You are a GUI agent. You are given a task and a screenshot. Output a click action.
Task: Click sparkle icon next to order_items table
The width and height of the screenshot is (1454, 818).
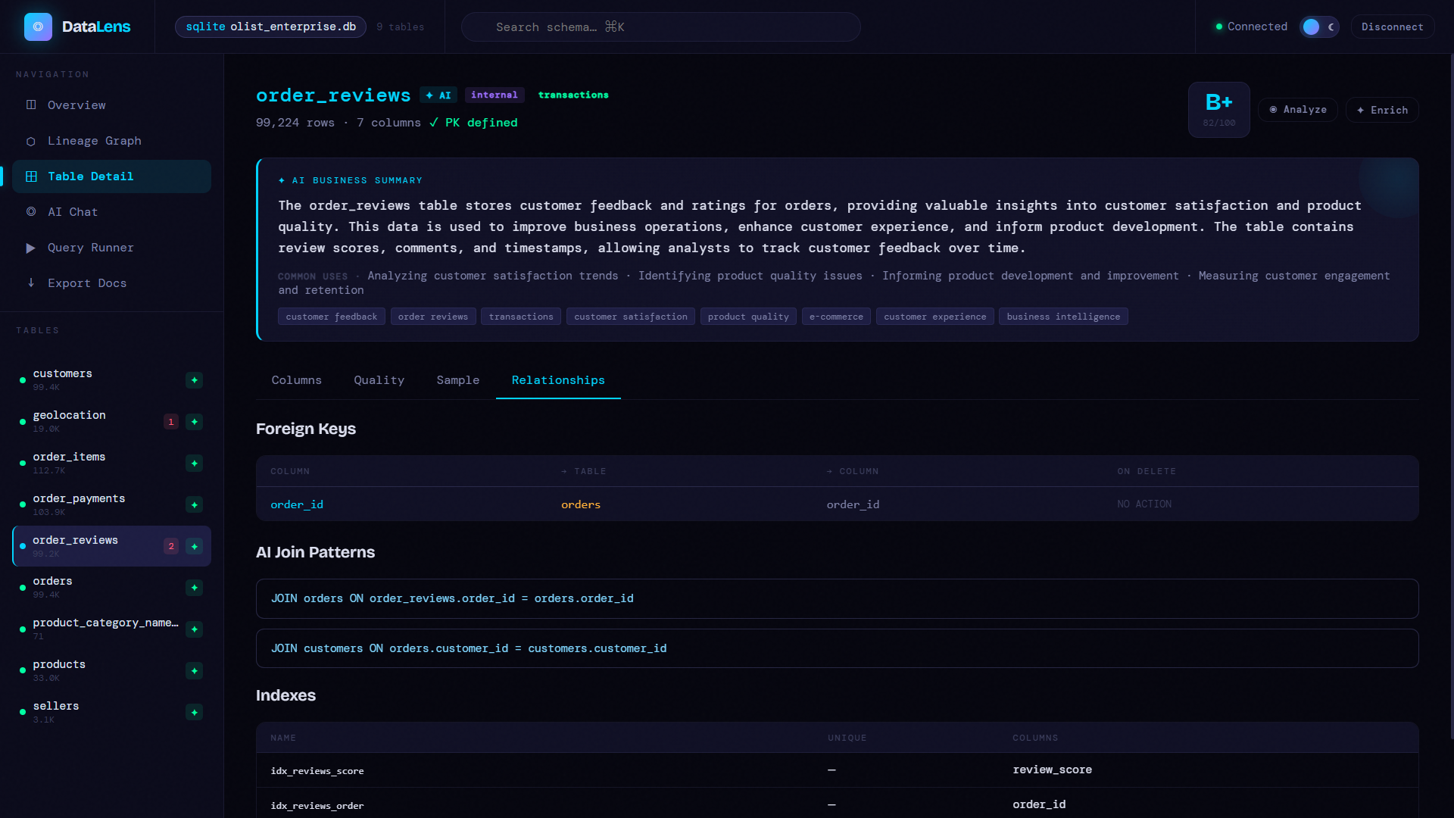pyautogui.click(x=195, y=464)
